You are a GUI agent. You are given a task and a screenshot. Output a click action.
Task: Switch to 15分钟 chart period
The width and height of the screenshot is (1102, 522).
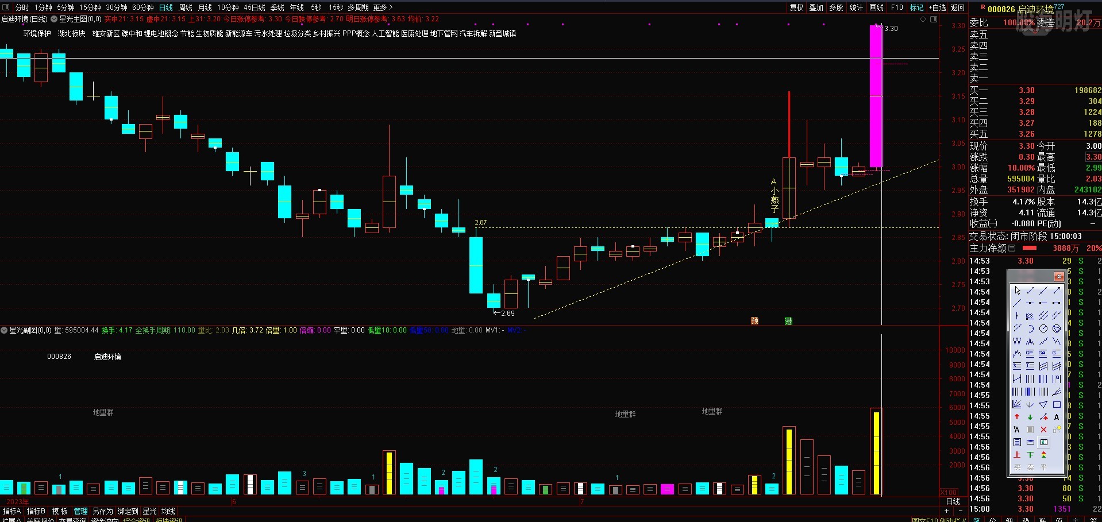click(x=90, y=7)
